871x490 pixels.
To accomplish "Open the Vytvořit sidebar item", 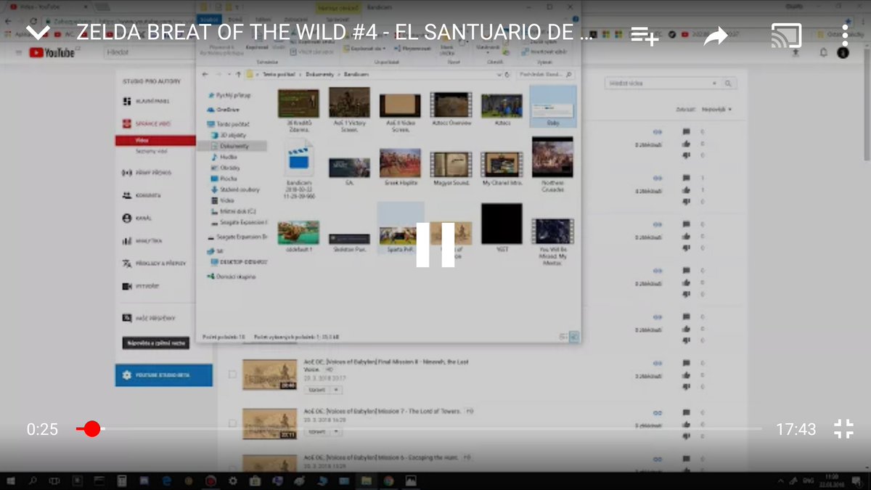I will coord(142,286).
